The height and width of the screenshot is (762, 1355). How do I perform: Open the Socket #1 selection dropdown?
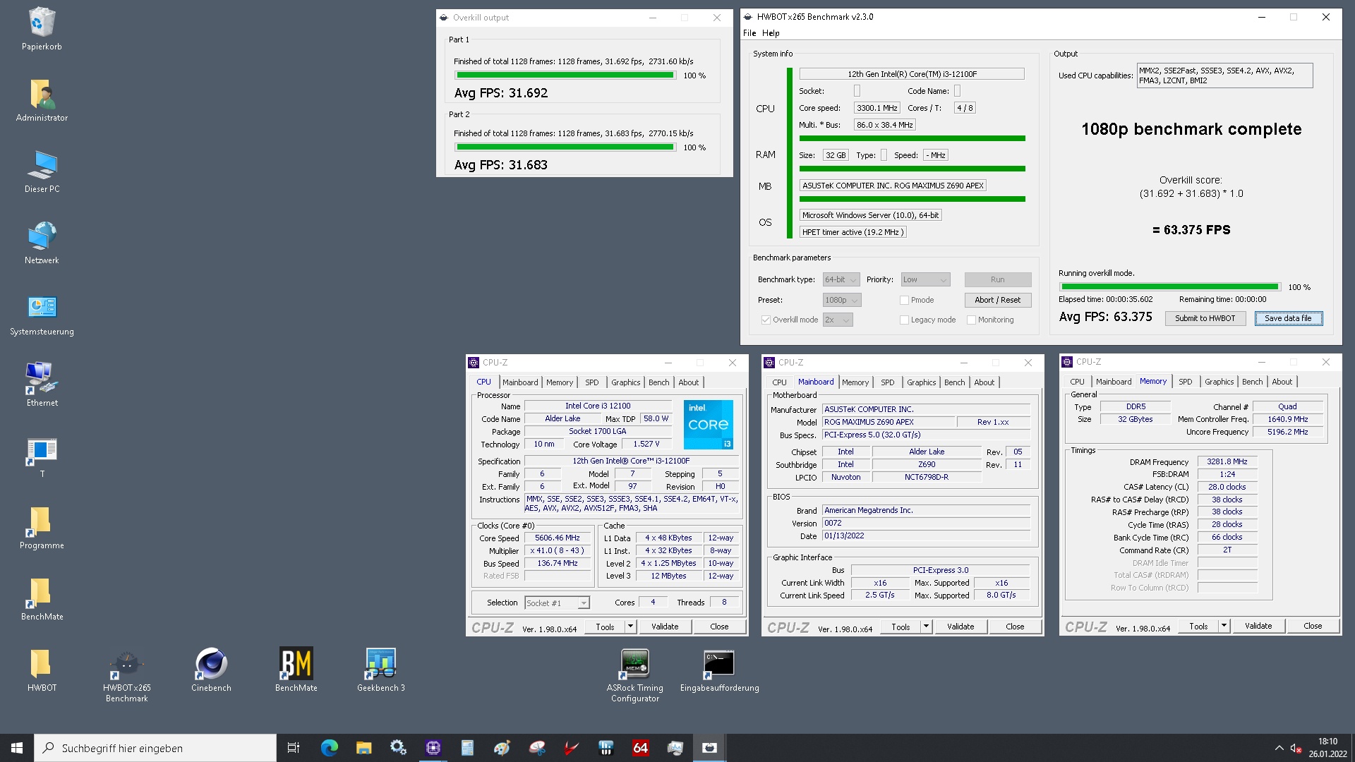557,603
